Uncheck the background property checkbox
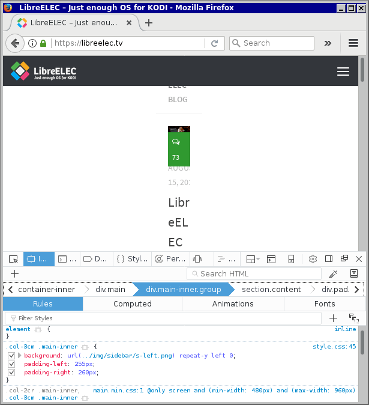Screen dimensions: 369x405 coord(11,356)
